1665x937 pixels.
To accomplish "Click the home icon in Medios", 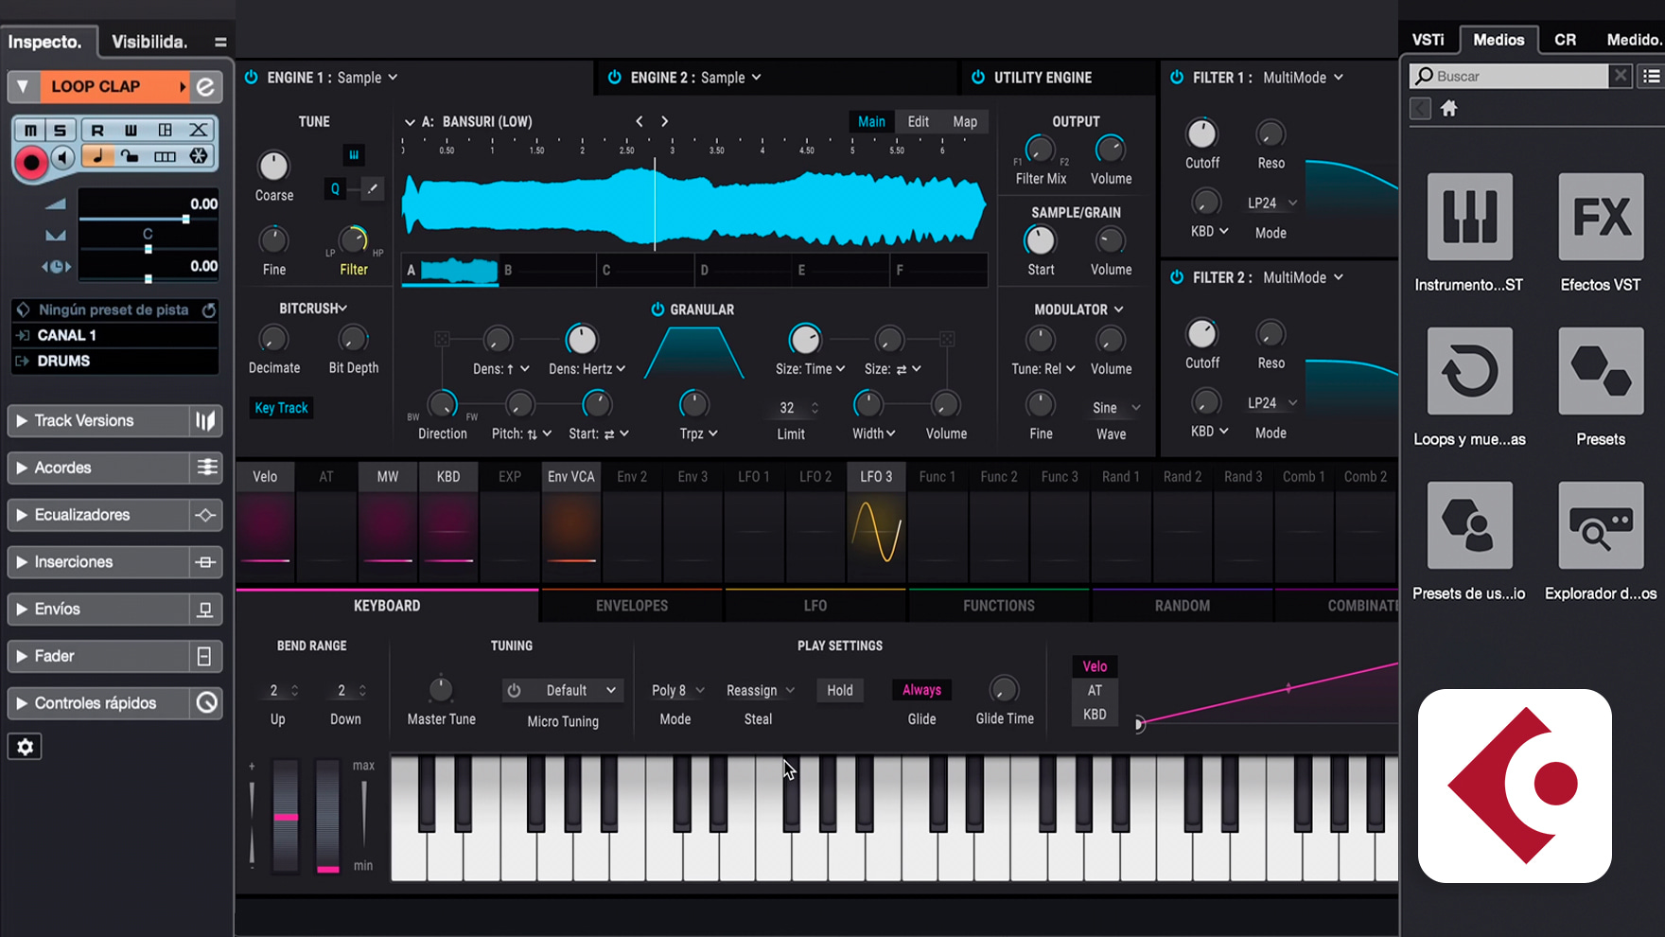I will 1448,109.
